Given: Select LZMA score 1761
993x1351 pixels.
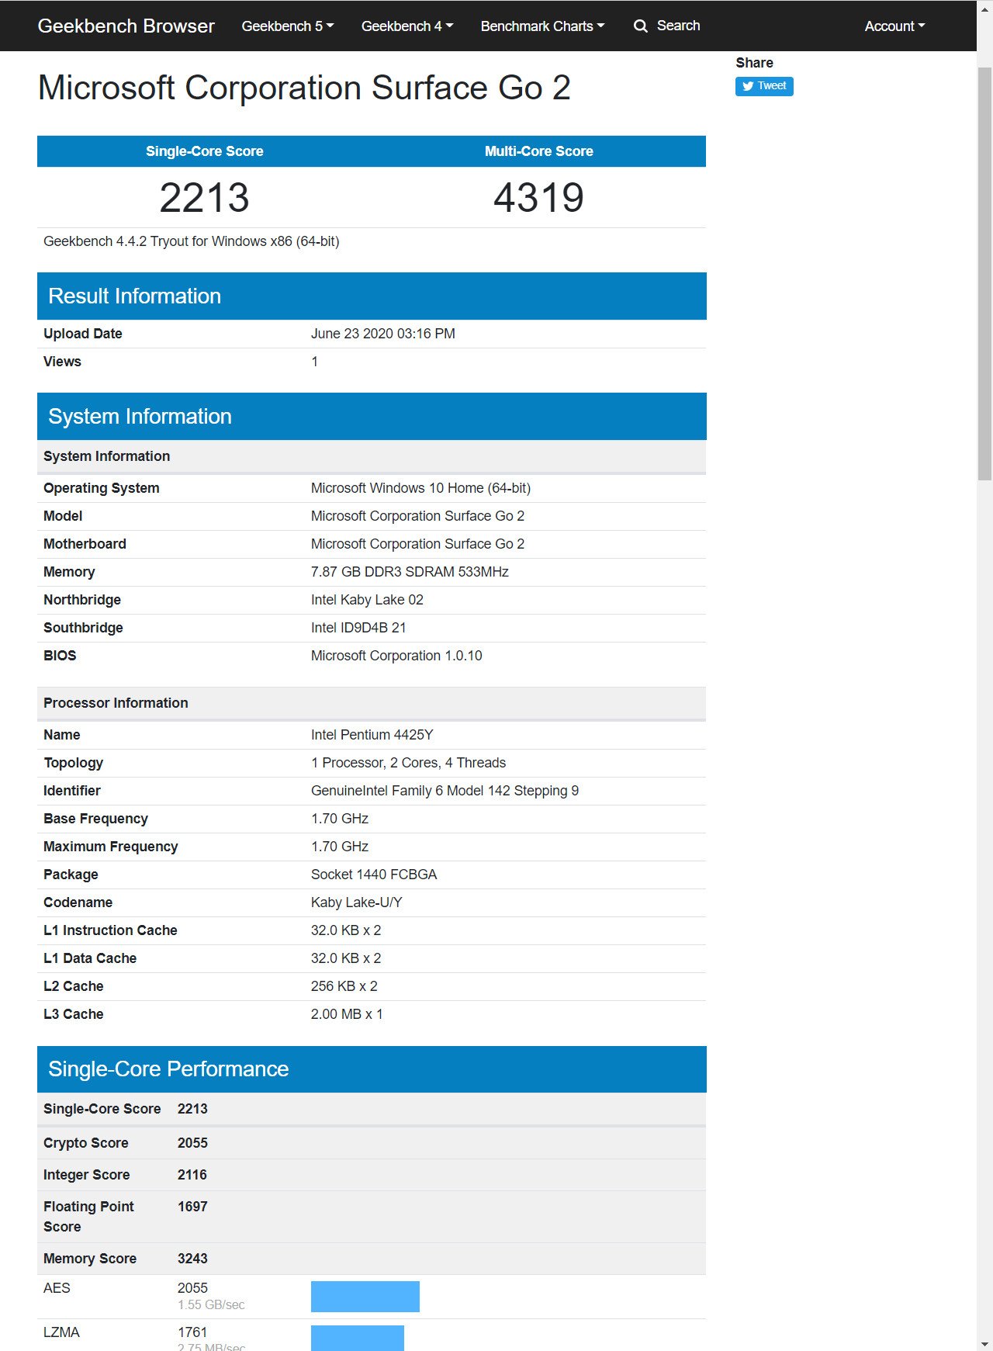Looking at the screenshot, I should [x=193, y=1332].
